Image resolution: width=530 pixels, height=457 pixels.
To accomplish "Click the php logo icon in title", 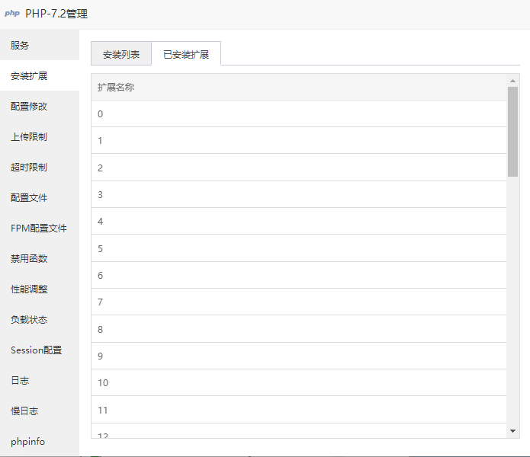I will coord(12,14).
